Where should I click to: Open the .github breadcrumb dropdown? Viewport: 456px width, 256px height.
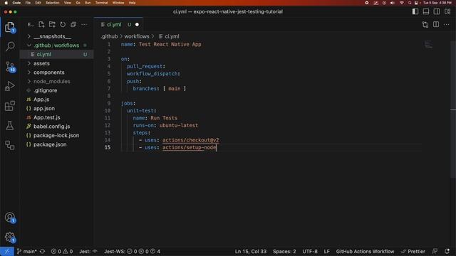pos(109,36)
